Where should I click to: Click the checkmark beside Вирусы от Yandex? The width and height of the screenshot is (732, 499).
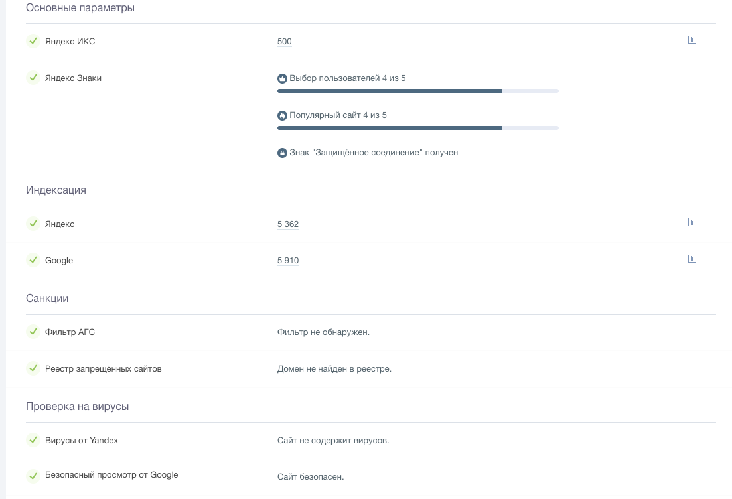[33, 440]
